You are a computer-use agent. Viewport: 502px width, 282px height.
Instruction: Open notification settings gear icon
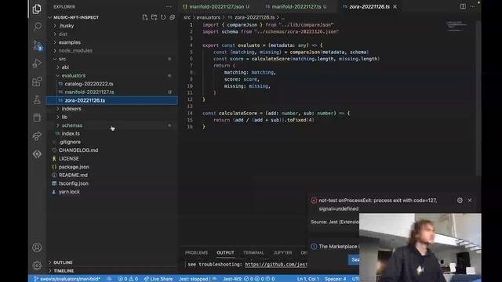coord(460,201)
